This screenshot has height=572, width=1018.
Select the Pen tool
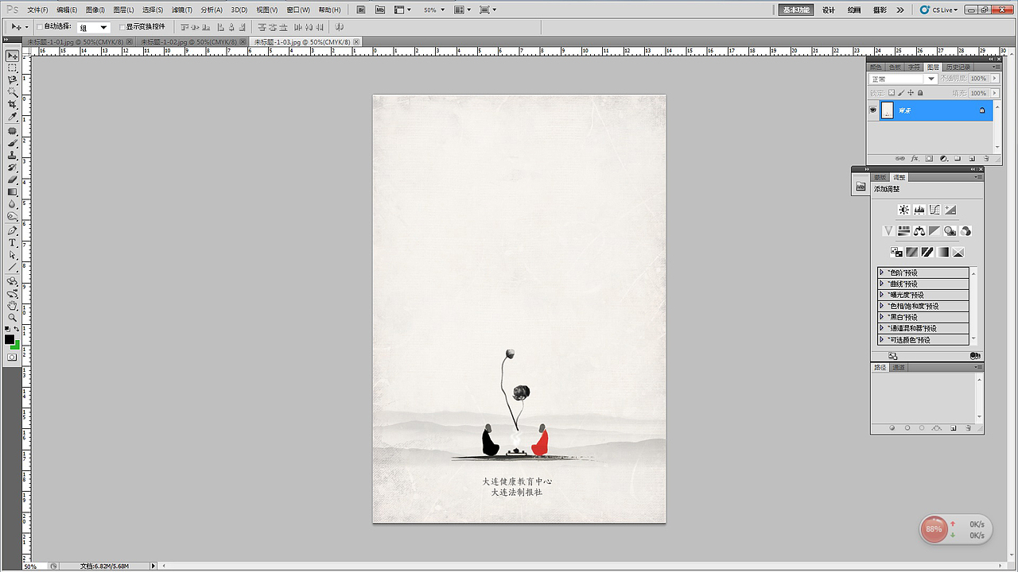click(x=12, y=230)
